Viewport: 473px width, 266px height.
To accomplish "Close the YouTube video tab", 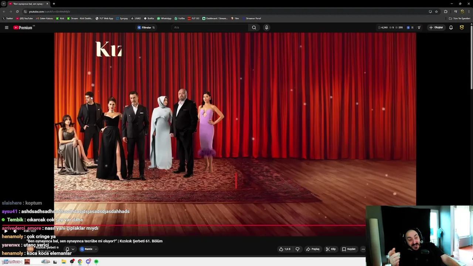I will (x=47, y=4).
